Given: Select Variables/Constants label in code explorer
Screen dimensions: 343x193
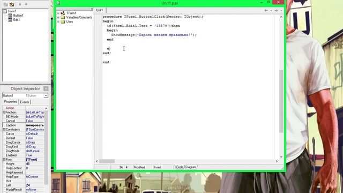Looking at the screenshot, I should tap(79, 18).
